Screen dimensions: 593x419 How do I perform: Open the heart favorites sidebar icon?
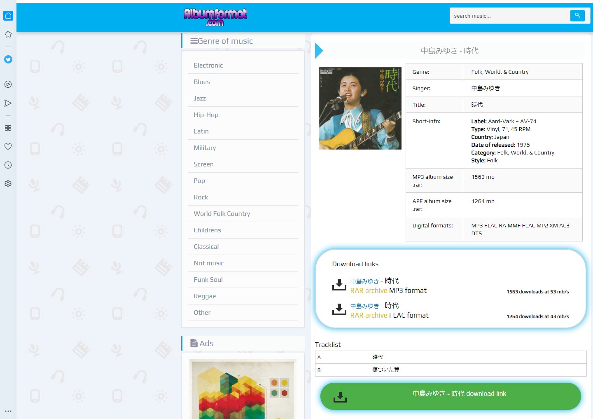(8, 146)
